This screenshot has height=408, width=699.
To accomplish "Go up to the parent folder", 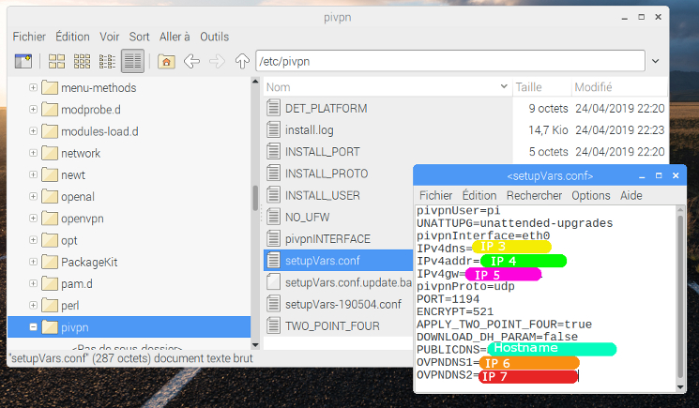I will point(242,61).
